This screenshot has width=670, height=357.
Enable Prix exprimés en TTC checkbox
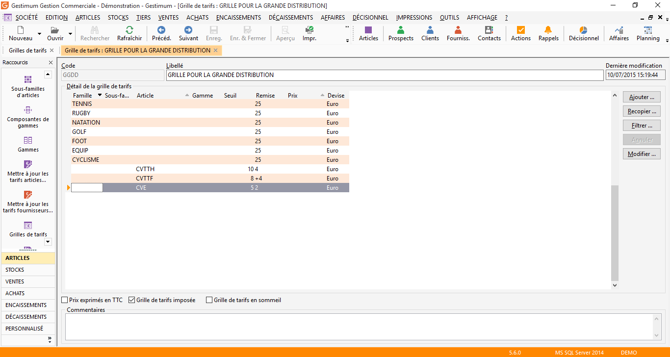tap(65, 300)
